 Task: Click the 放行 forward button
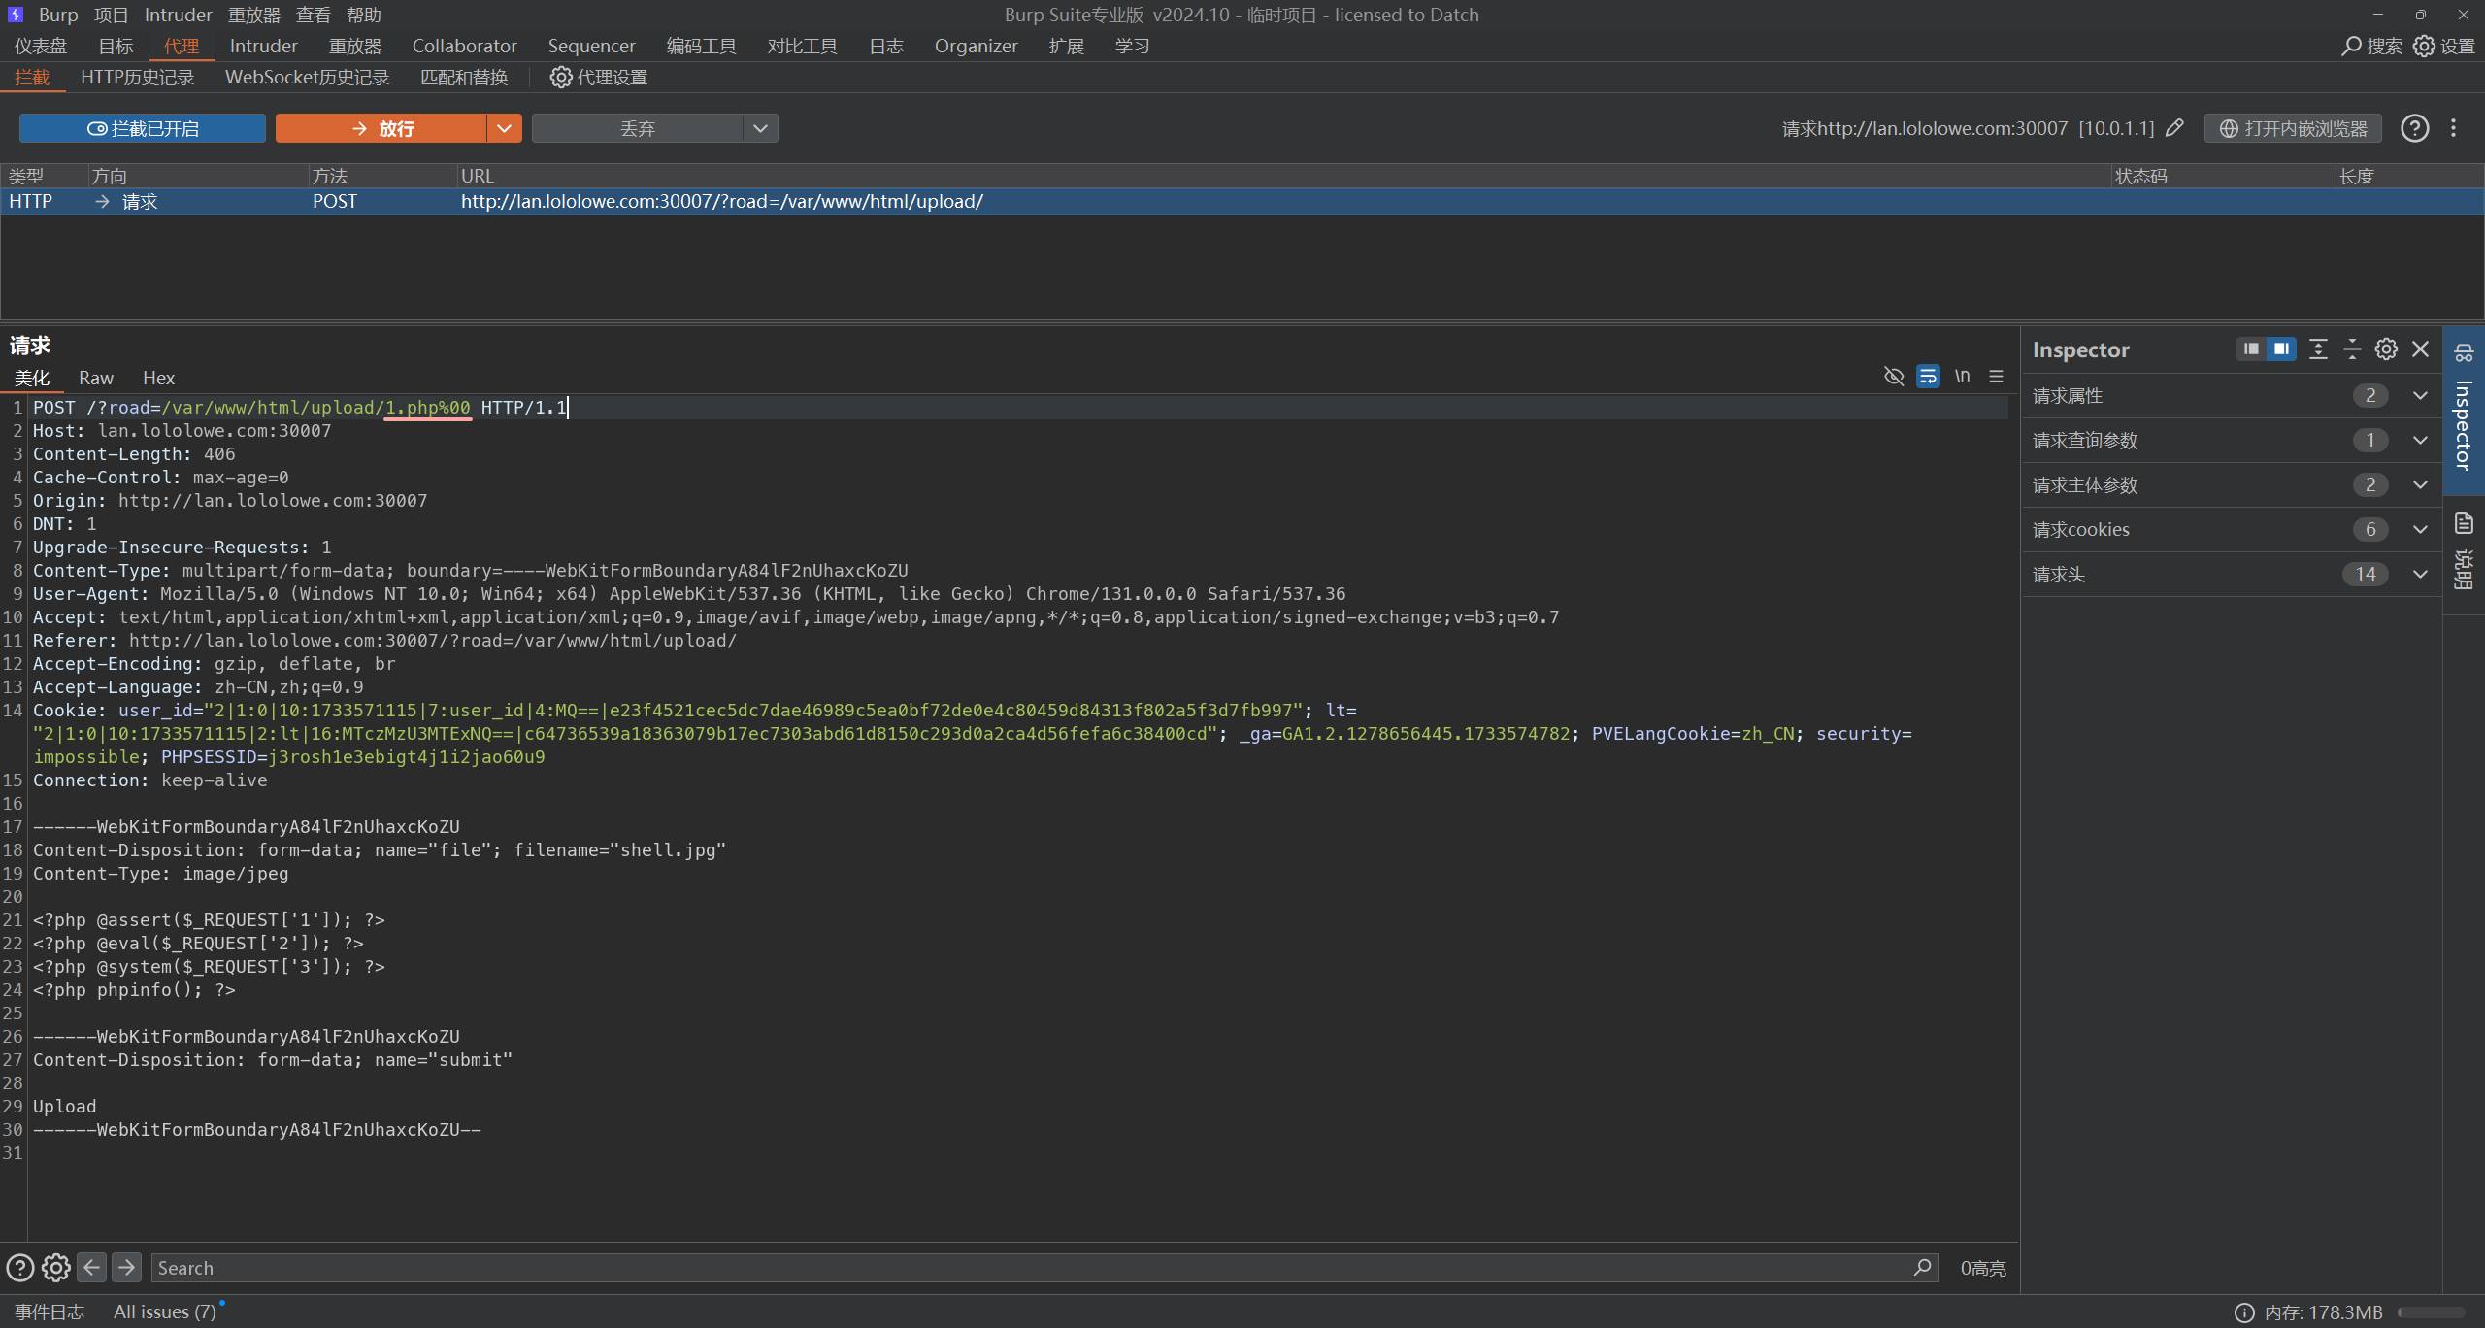pos(381,128)
